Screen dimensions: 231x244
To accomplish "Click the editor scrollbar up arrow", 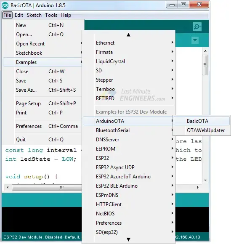I will (x=205, y=51).
